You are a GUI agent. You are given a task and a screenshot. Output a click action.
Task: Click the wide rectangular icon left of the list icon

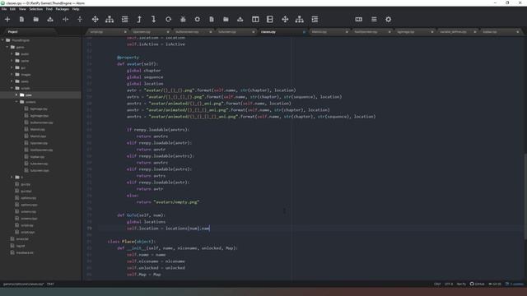[x=359, y=20]
